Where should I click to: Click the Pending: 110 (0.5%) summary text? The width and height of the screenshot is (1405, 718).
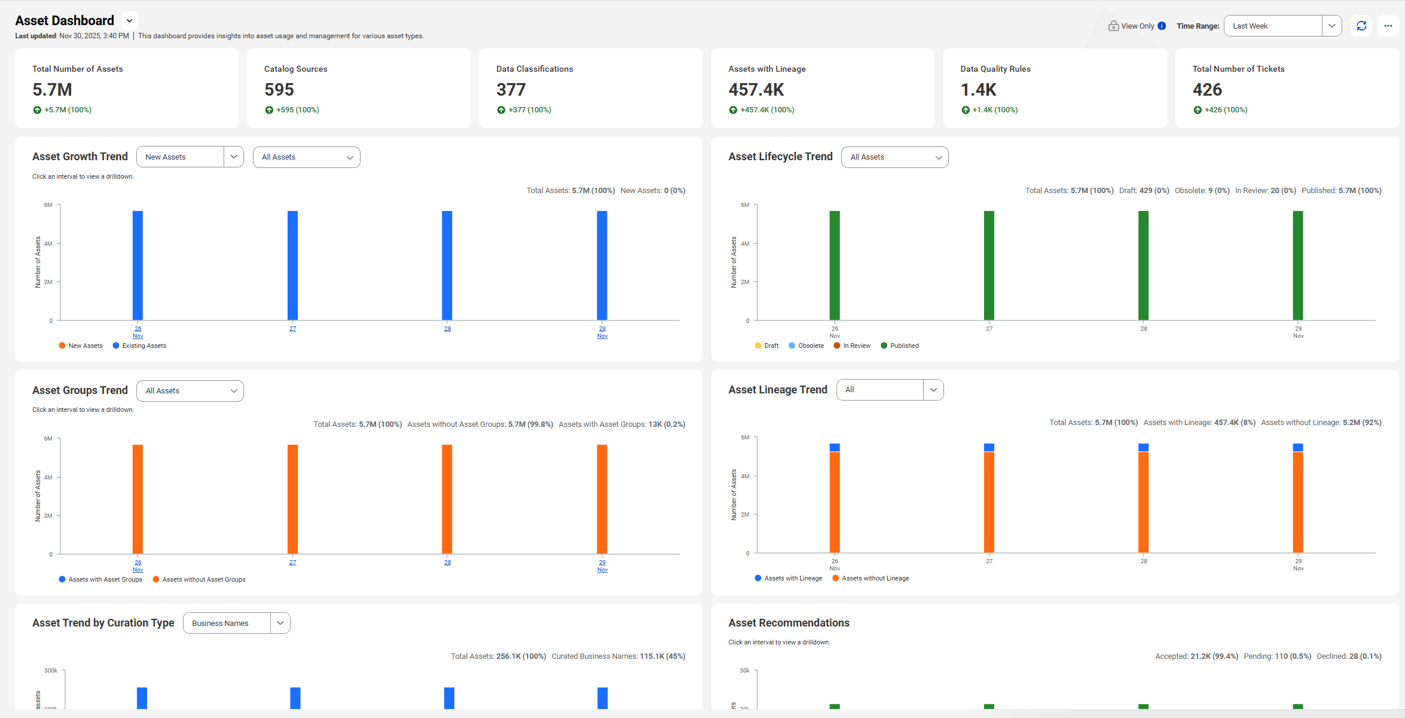[1277, 656]
